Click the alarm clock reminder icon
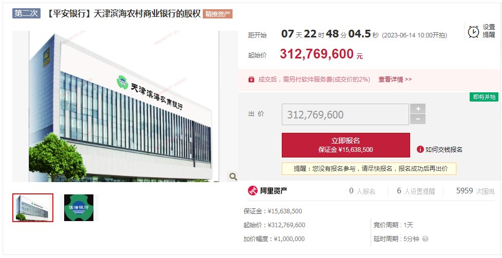The image size is (502, 258). click(473, 32)
